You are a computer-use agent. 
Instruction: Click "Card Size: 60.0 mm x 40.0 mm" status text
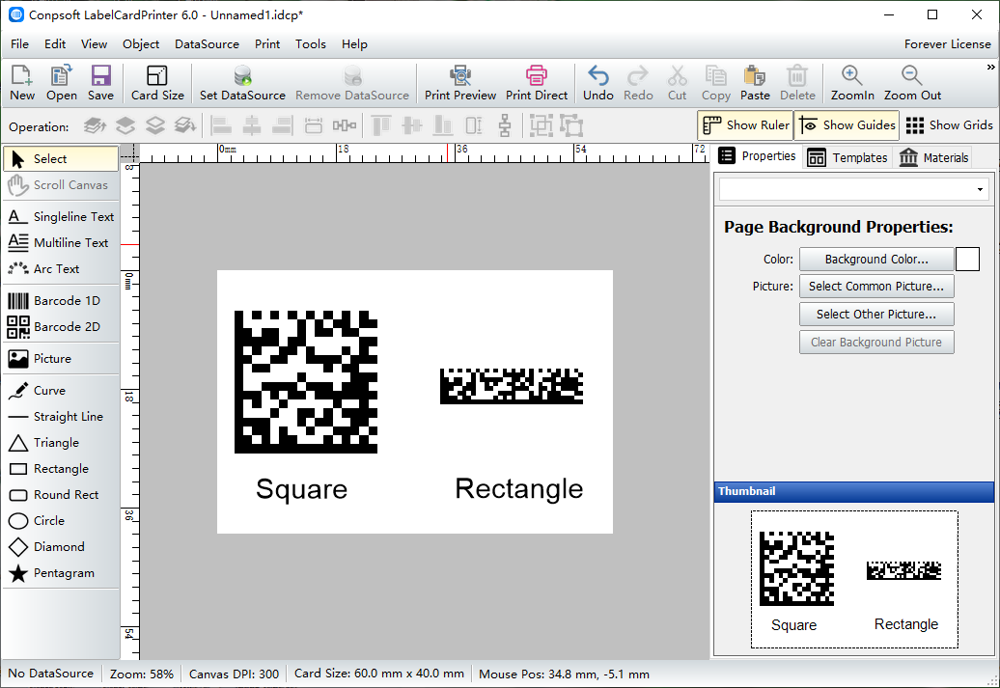click(378, 674)
